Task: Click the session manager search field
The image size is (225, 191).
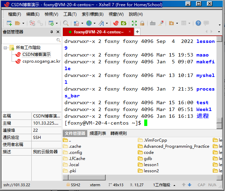Action: click(x=29, y=40)
